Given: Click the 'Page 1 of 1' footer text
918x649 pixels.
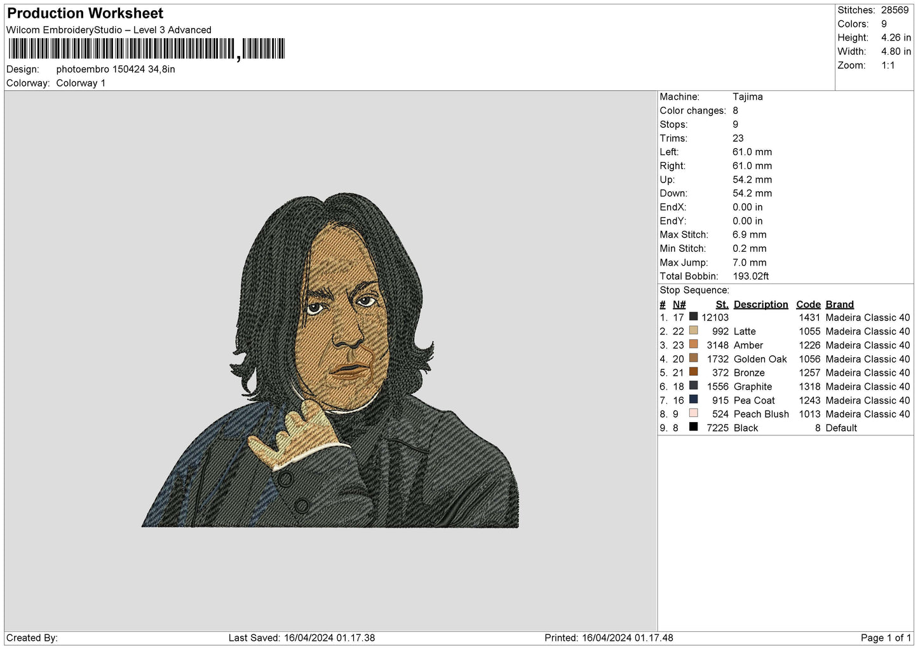Looking at the screenshot, I should pos(886,638).
